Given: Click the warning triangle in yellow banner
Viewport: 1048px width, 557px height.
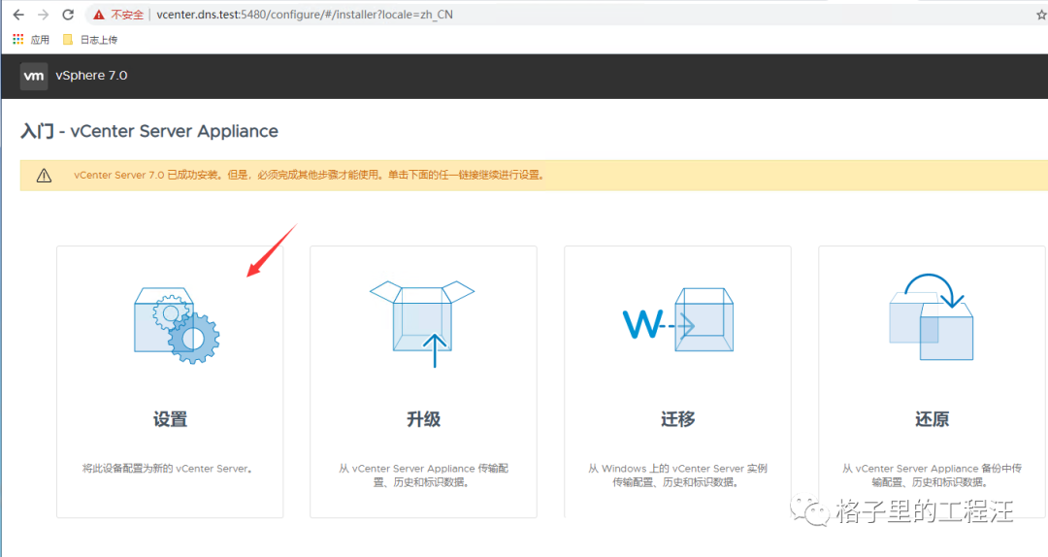Looking at the screenshot, I should pos(44,176).
